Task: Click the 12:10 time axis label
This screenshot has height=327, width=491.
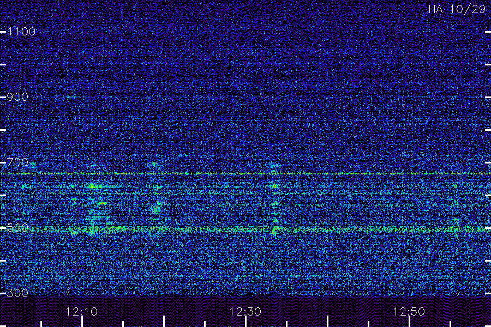Action: point(82,312)
